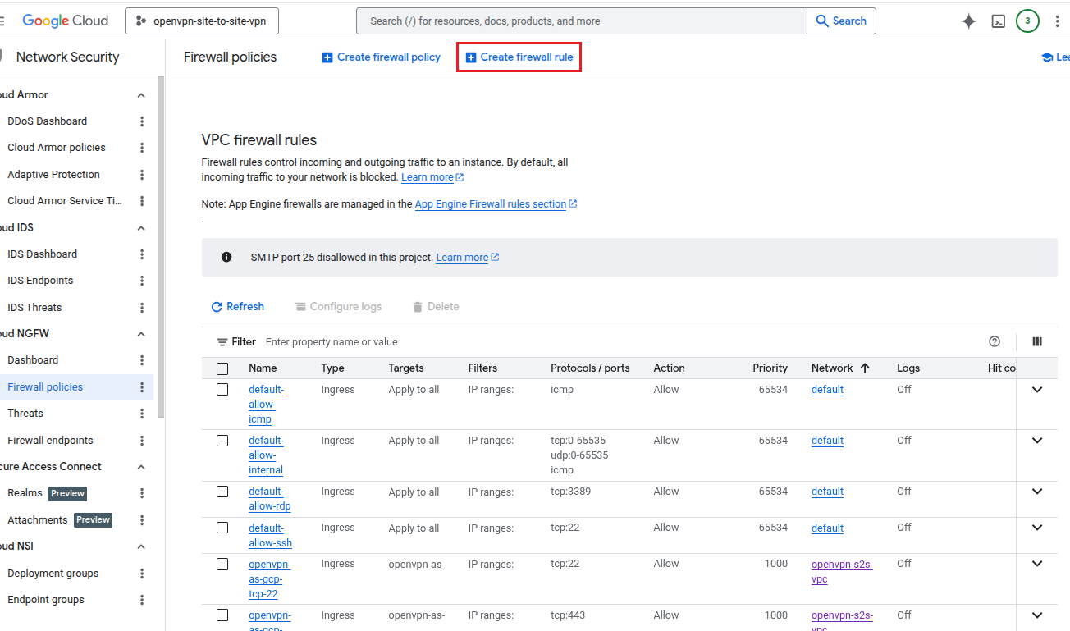Screen dimensions: 1070x631
Task: Open Firewall endpoints page
Action: [x=50, y=441]
